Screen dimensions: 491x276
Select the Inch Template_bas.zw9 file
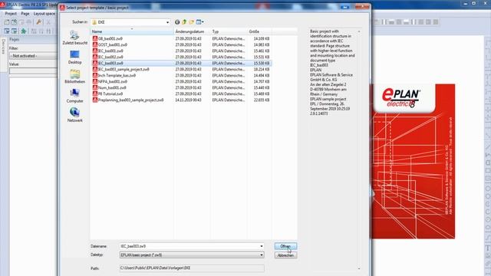click(117, 75)
